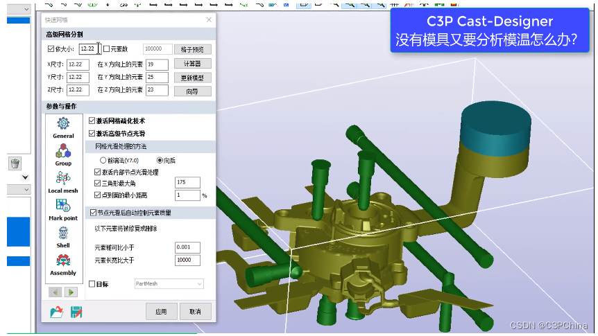Image resolution: width=598 pixels, height=336 pixels.
Task: Open the Mark point settings page
Action: click(63, 210)
